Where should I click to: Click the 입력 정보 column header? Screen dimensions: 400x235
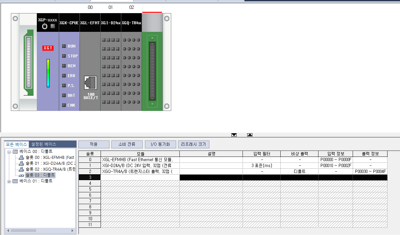336,154
